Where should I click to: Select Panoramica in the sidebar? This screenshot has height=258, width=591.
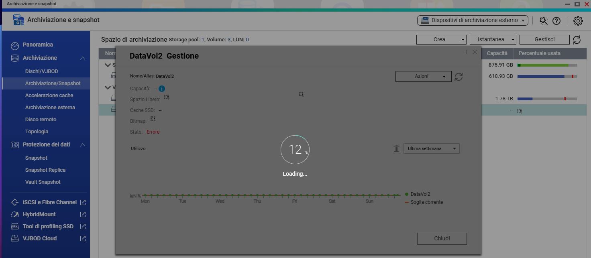click(38, 45)
